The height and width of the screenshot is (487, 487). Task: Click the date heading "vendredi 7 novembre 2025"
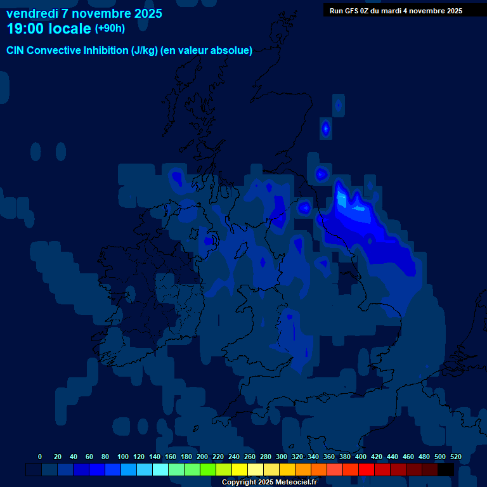tap(84, 13)
